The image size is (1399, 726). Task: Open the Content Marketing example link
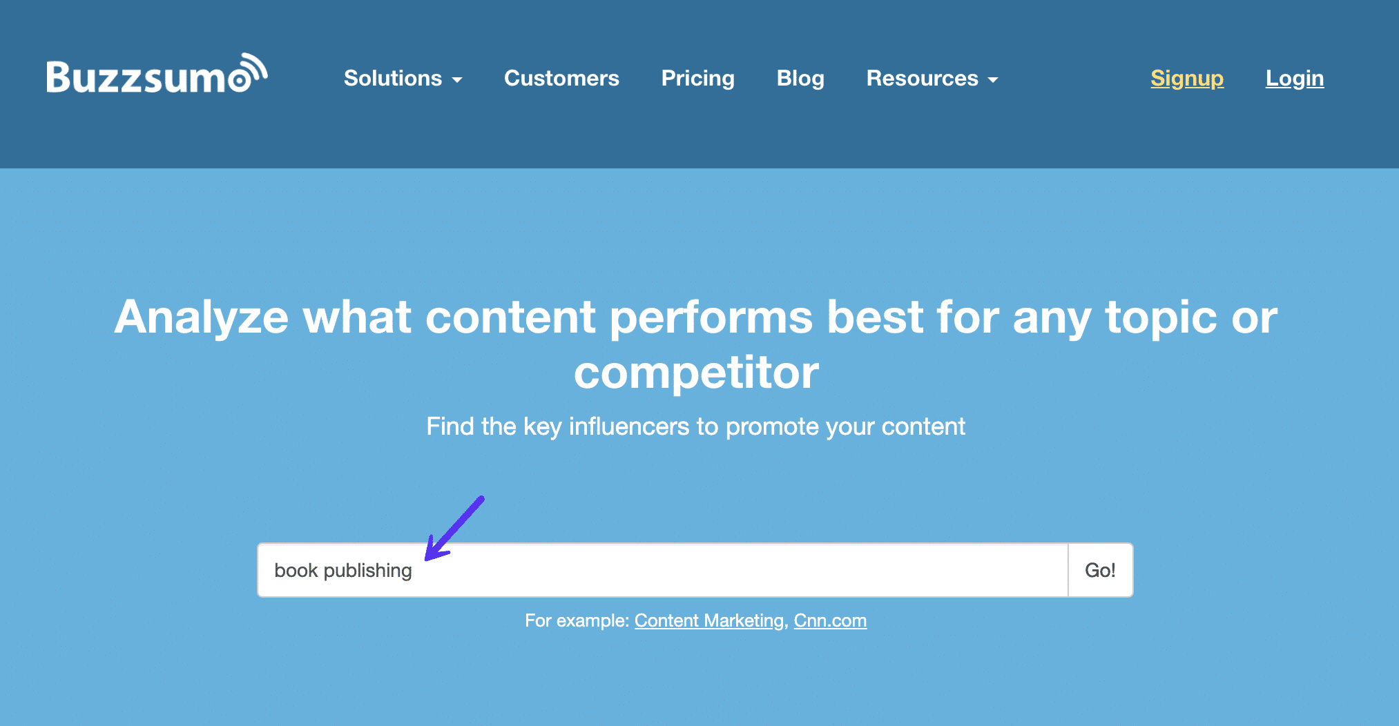point(706,620)
